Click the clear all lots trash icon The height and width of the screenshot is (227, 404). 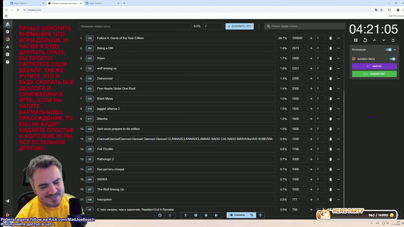tap(216, 215)
